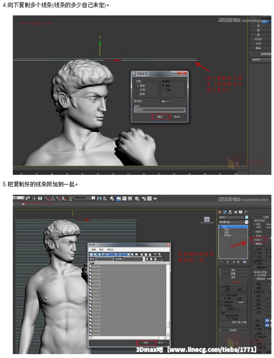Adjust 副本数 spinner in Clone Options

(x=170, y=101)
